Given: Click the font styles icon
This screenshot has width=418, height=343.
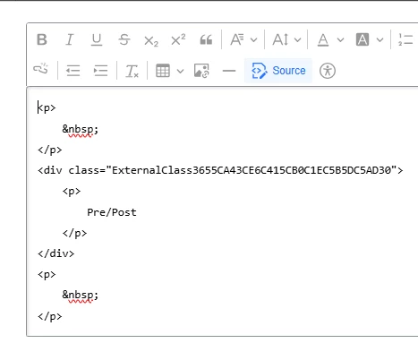Looking at the screenshot, I should pos(237,39).
